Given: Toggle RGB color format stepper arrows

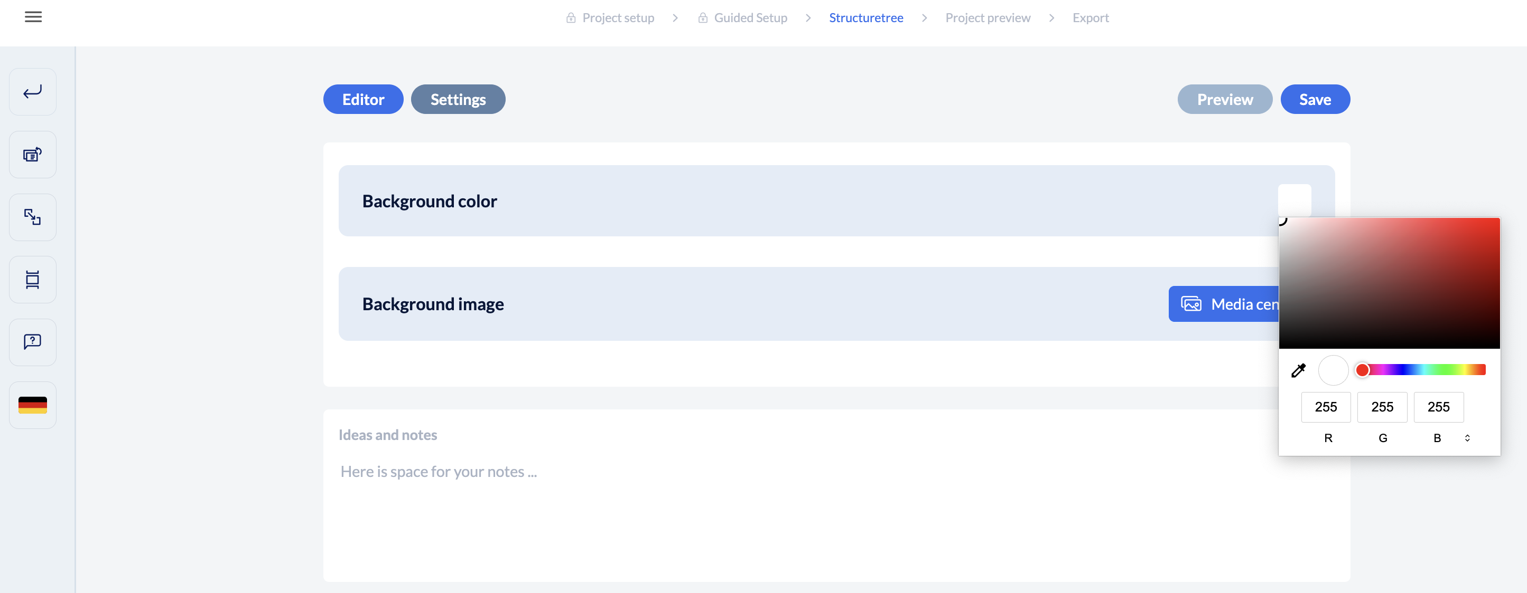Looking at the screenshot, I should (1467, 438).
